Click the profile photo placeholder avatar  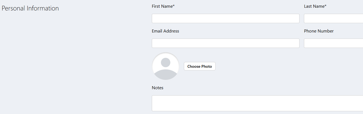tap(166, 66)
